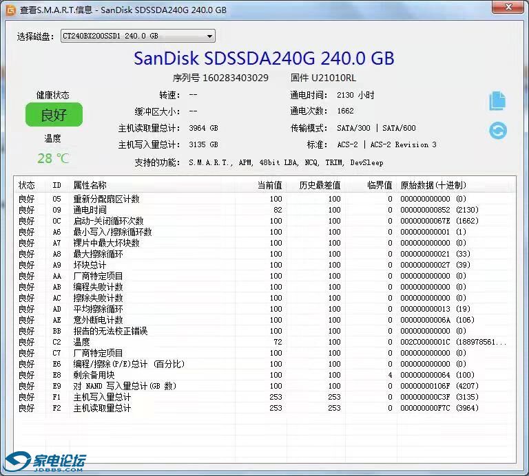Click raw value 00000000067E (1662)
This screenshot has height=476, width=529.
(439, 221)
